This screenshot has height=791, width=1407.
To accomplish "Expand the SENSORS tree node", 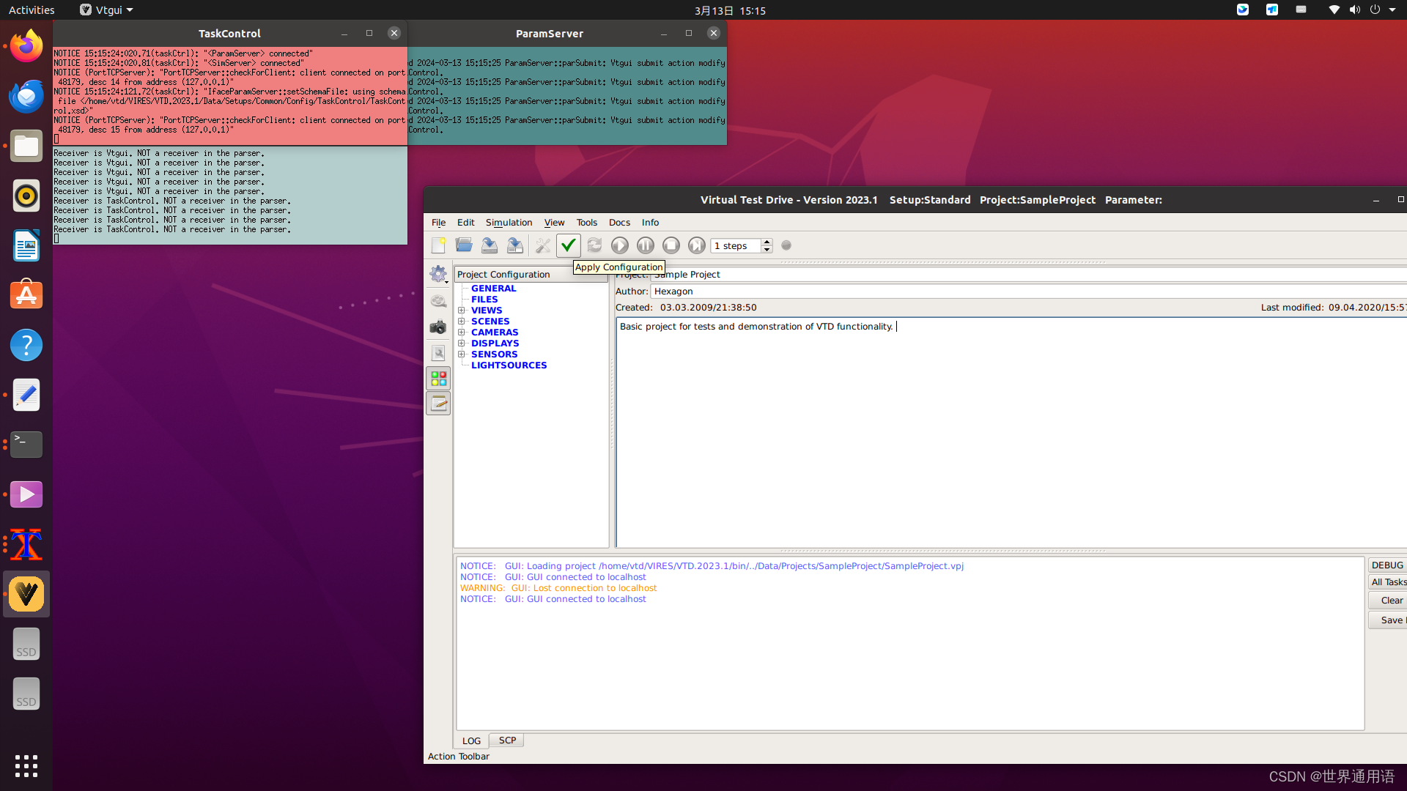I will [x=462, y=354].
